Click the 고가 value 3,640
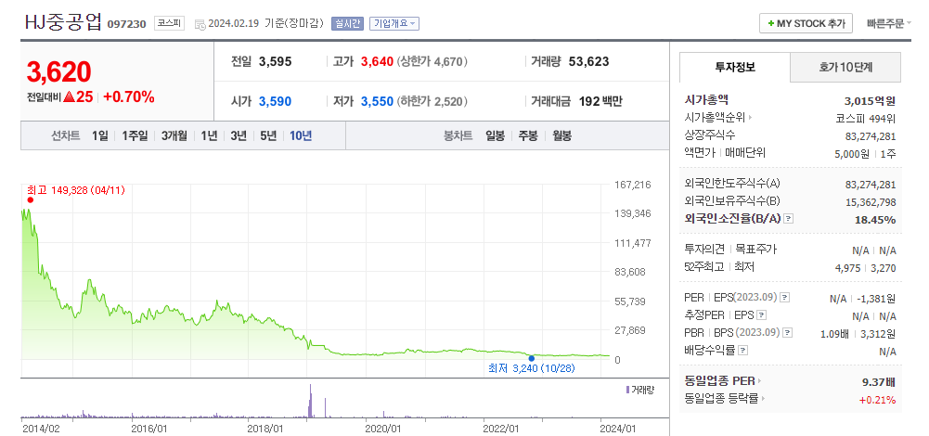This screenshot has width=929, height=436. tap(377, 61)
